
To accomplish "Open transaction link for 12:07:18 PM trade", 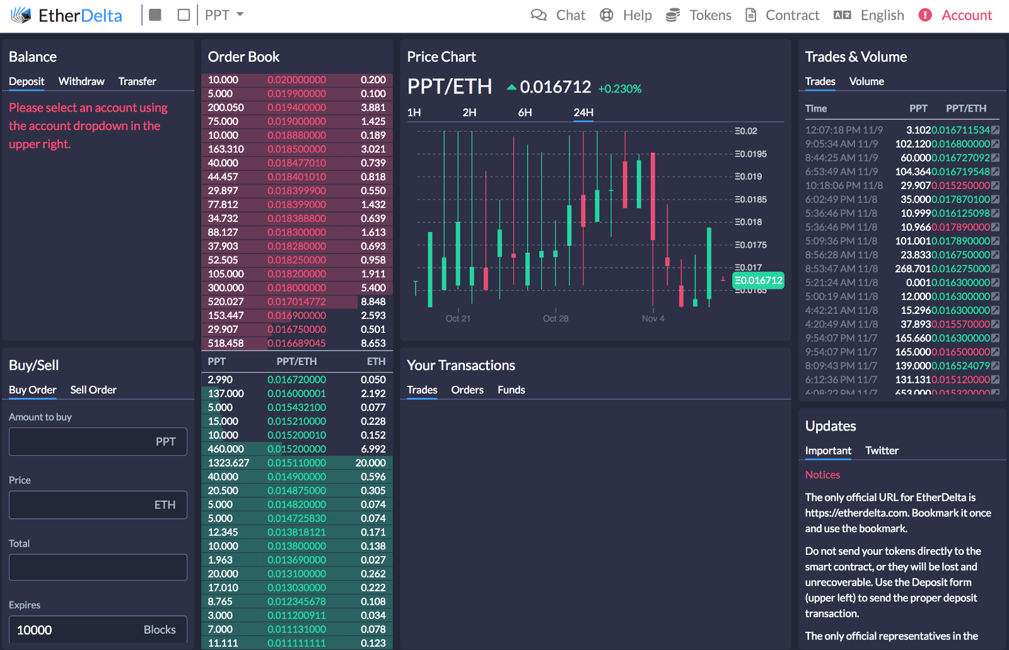I will tap(995, 130).
